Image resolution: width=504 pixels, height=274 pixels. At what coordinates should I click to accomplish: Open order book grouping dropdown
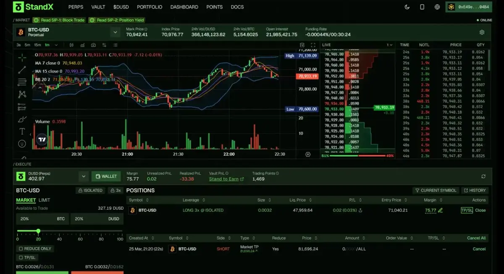point(389,45)
